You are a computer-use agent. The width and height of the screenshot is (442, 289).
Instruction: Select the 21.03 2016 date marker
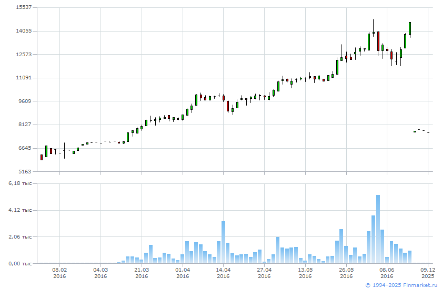pos(142,272)
